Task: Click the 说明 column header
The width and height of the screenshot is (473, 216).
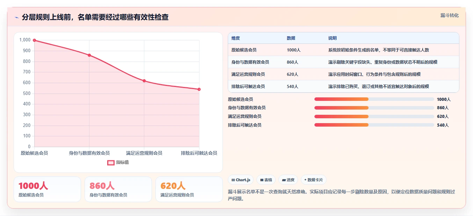Action: point(332,38)
